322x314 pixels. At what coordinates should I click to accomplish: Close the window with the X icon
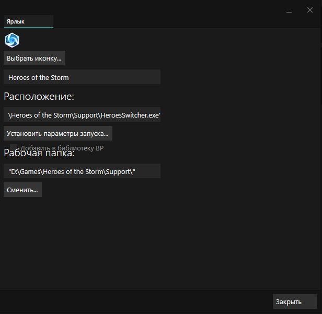click(310, 10)
